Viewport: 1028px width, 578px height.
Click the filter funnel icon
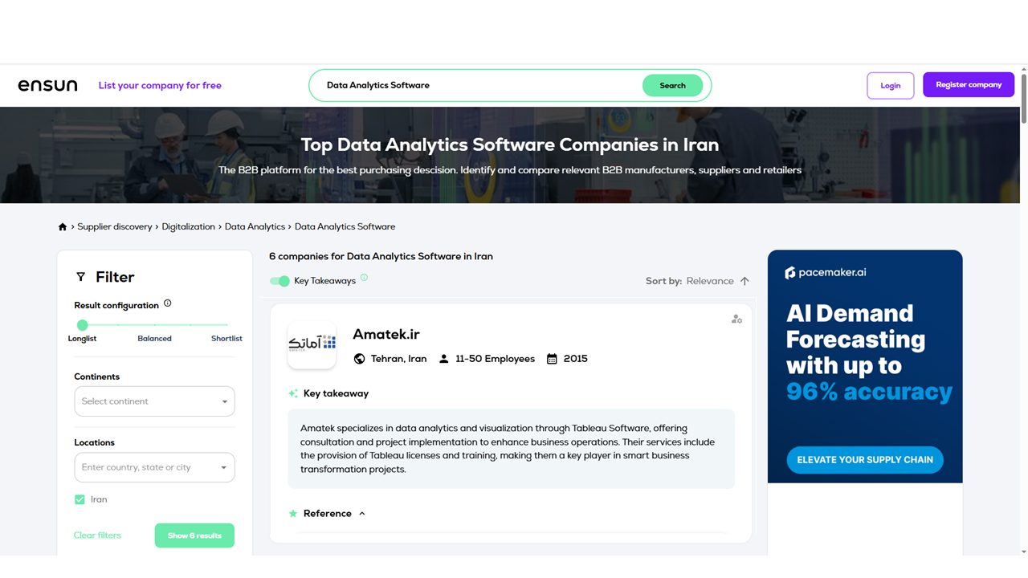[x=80, y=277]
